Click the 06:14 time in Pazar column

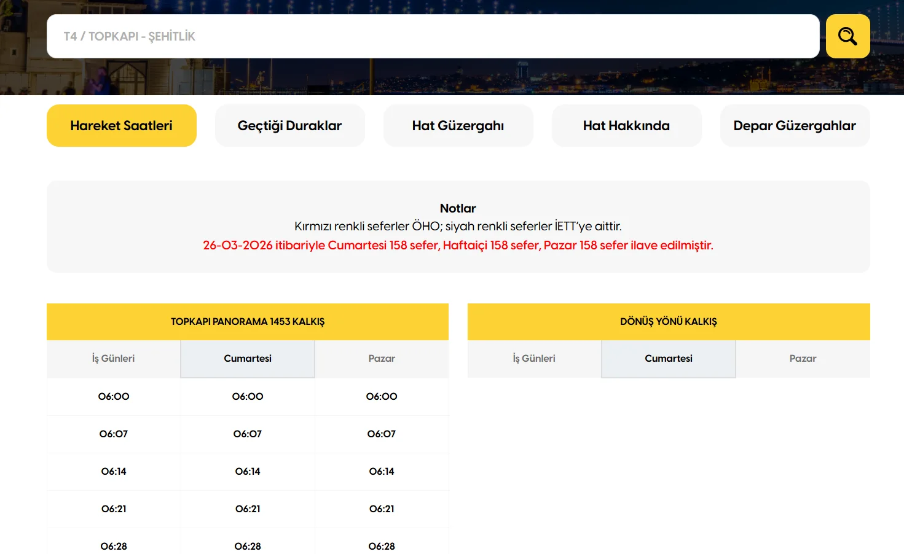coord(382,471)
